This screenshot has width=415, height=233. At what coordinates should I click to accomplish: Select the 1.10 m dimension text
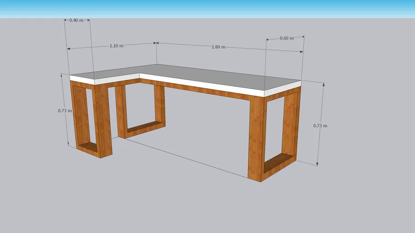[x=116, y=46]
